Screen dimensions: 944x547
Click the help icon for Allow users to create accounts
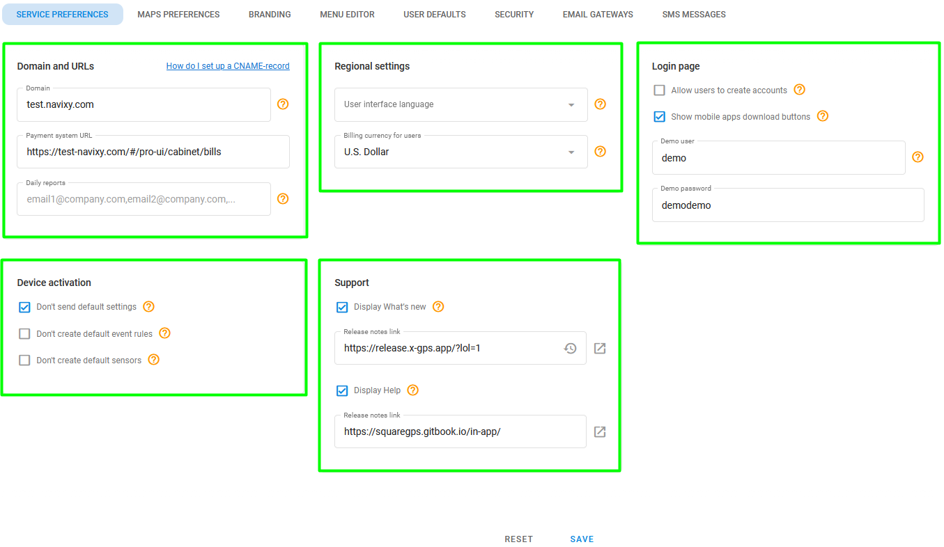(x=800, y=90)
